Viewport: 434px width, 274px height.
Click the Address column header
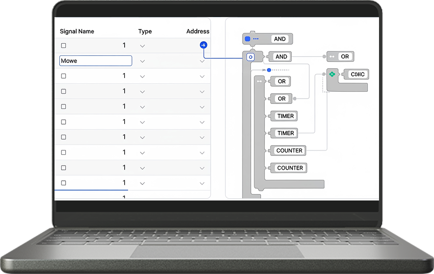point(198,31)
